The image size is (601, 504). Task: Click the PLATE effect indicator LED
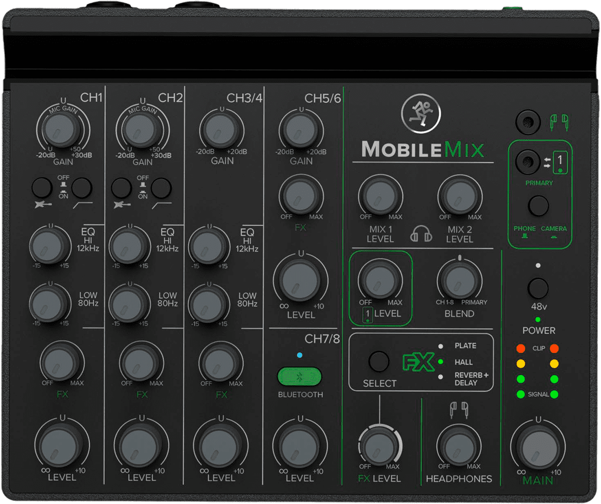pyautogui.click(x=440, y=346)
